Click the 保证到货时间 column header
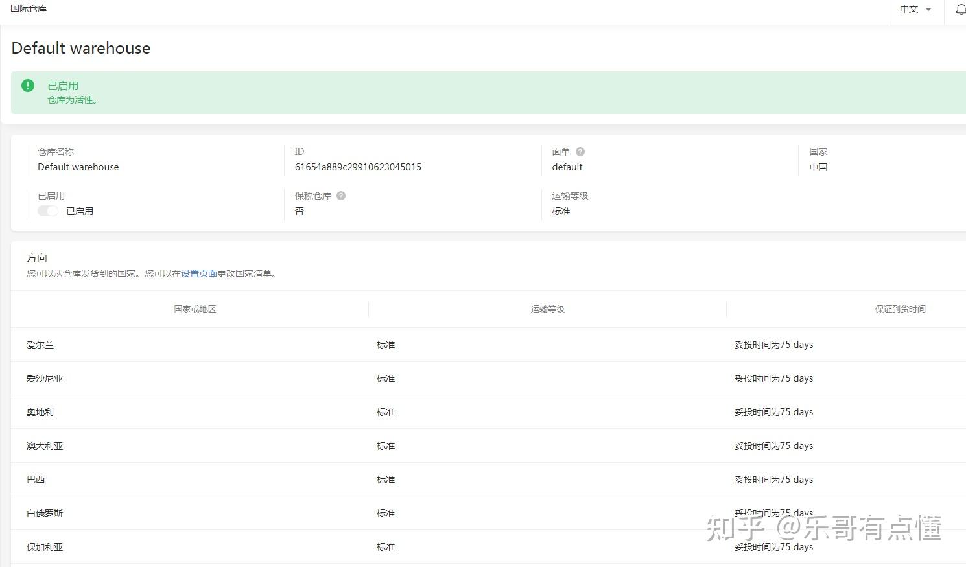 tap(900, 309)
